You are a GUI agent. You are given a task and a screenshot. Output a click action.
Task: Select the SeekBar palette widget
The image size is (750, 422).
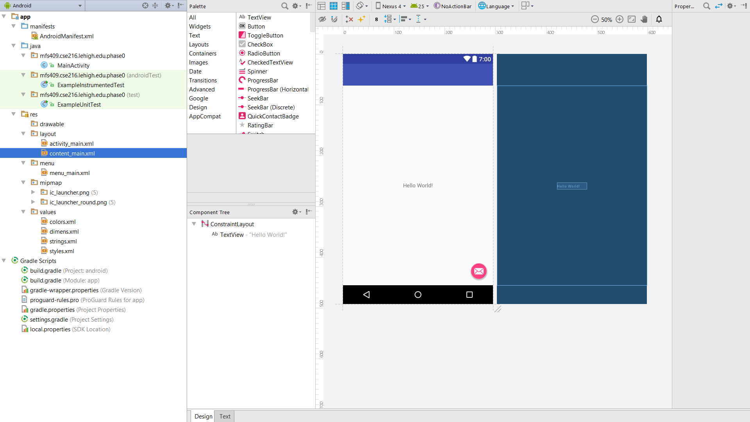tap(258, 98)
